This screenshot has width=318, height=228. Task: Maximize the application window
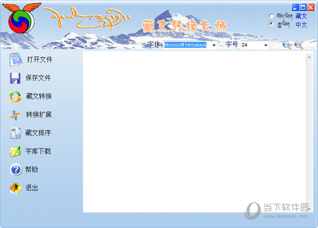coord(303,8)
